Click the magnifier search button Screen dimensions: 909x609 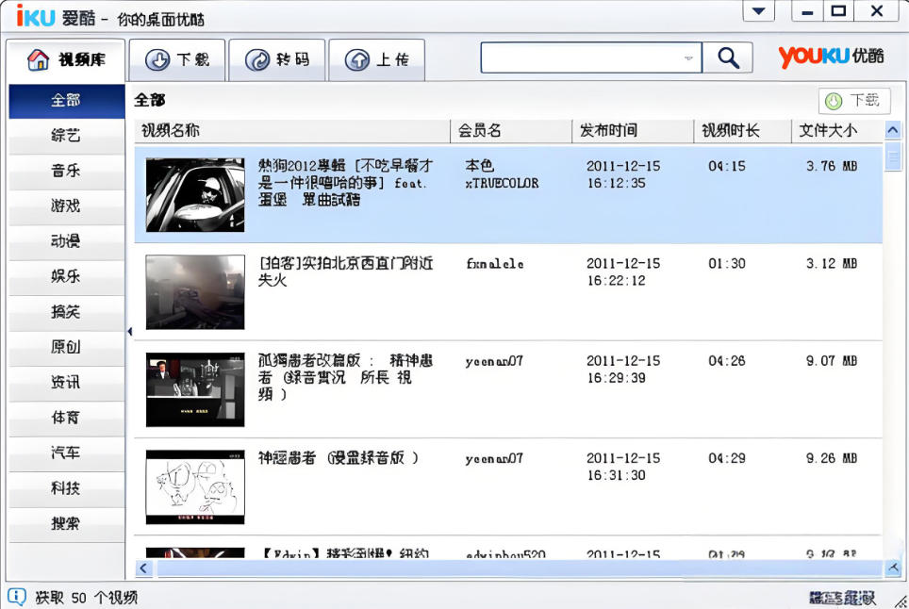click(x=728, y=58)
